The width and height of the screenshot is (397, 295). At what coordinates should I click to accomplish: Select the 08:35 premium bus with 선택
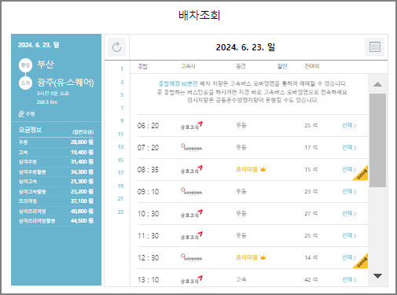pos(349,170)
